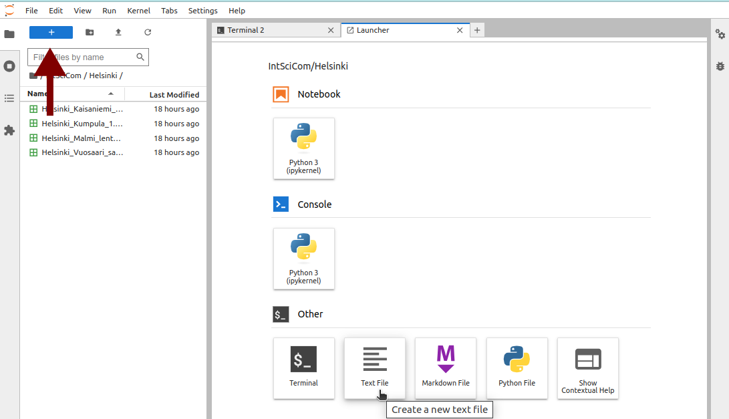Select the Helsinki_Kumpula file
Image resolution: width=729 pixels, height=419 pixels.
pos(114,124)
